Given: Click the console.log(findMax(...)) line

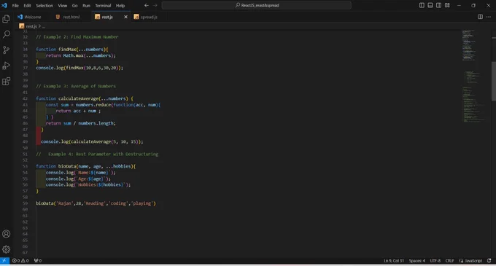Looking at the screenshot, I should click(80, 68).
